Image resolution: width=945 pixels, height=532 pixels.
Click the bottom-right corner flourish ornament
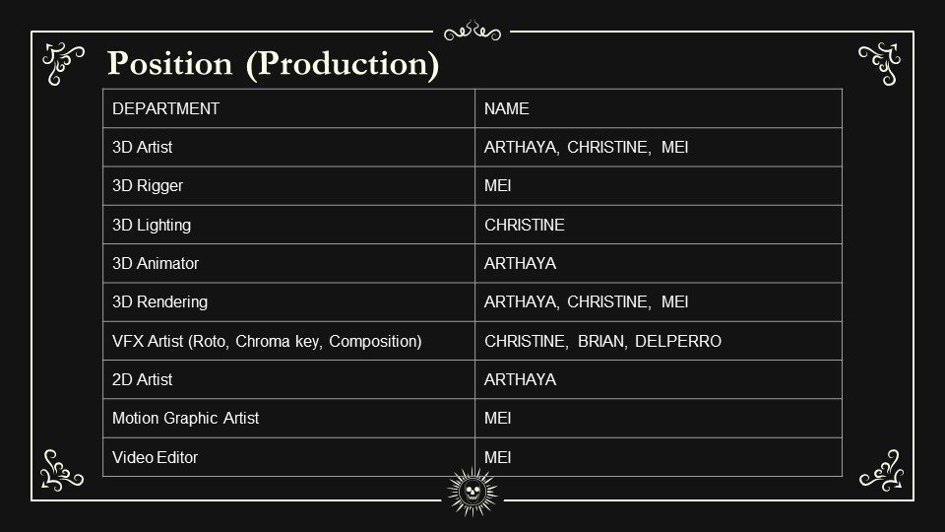pyautogui.click(x=881, y=471)
